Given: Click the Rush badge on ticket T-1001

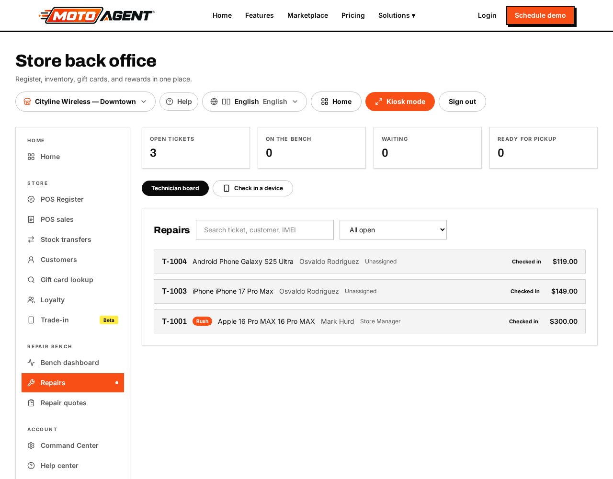Looking at the screenshot, I should pos(202,321).
